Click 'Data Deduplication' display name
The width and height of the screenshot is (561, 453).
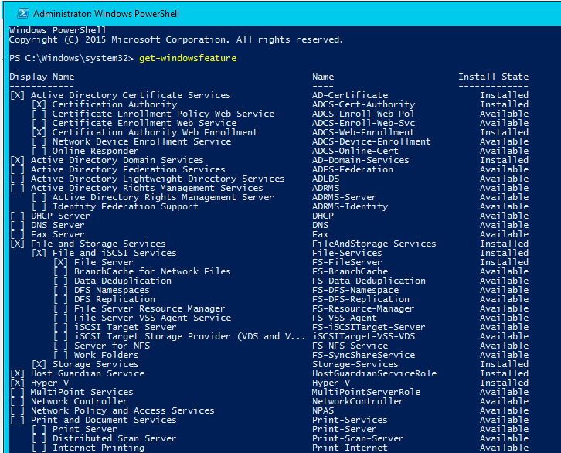coord(123,281)
